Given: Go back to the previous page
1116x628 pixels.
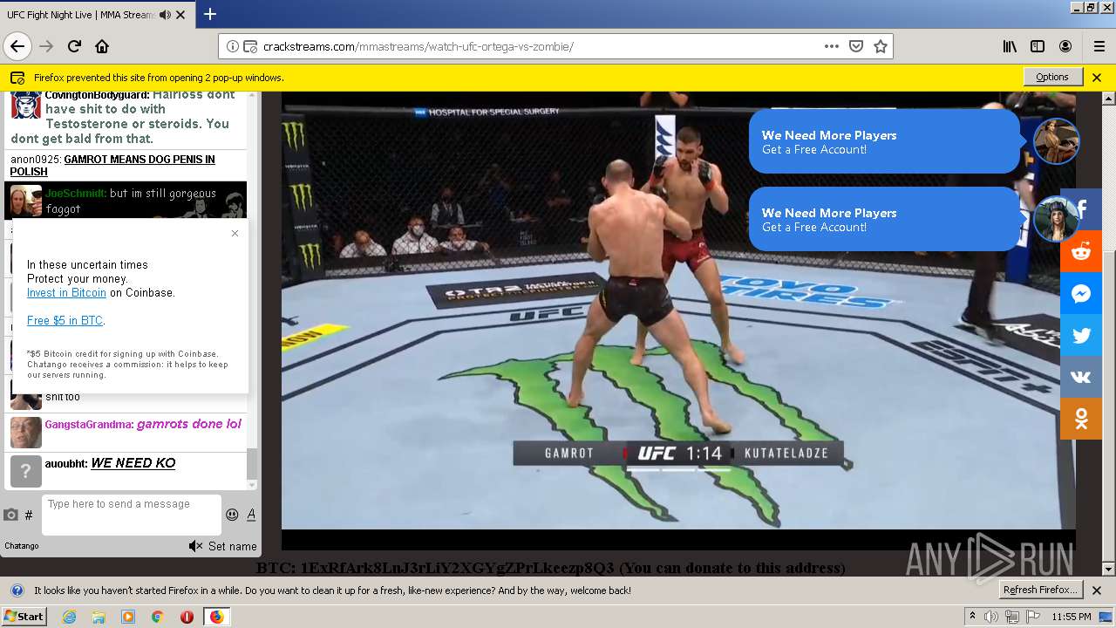Looking at the screenshot, I should click(17, 46).
